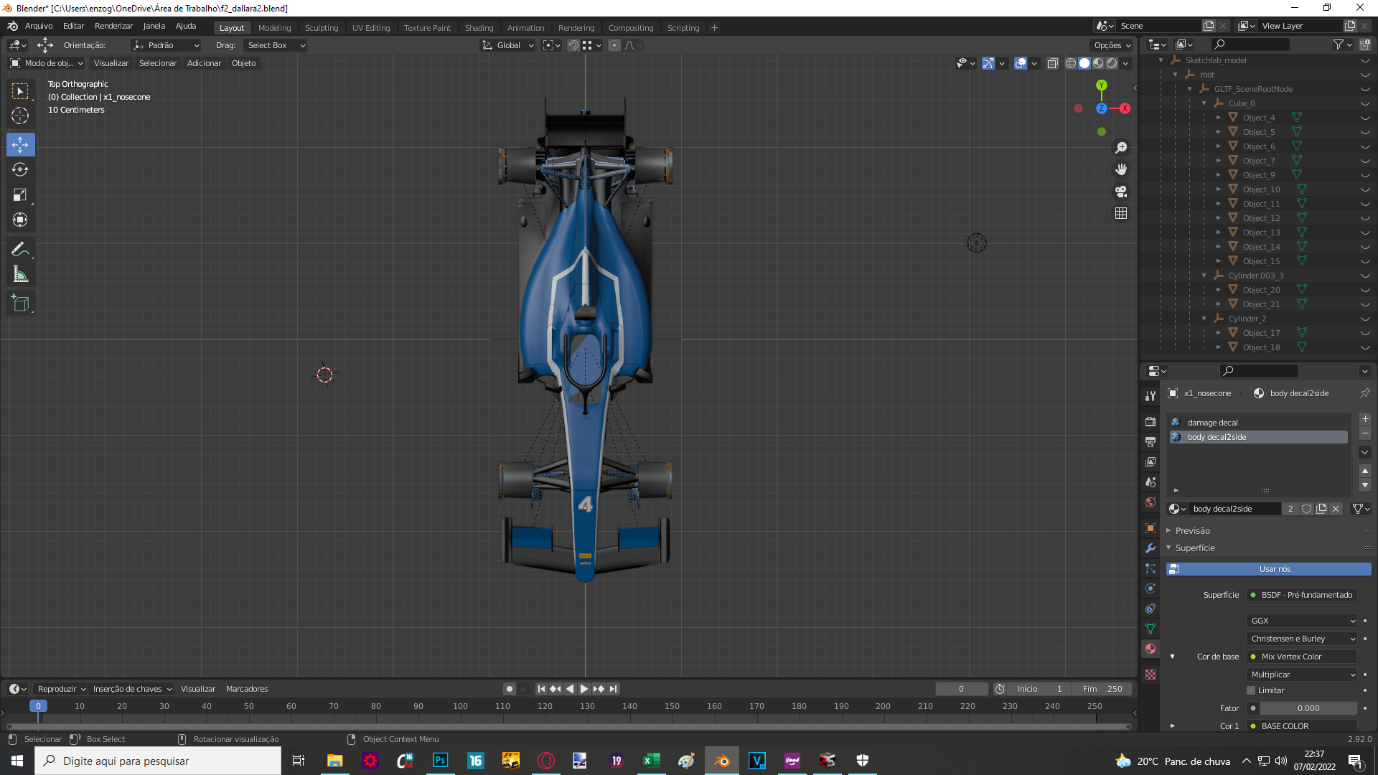Open the Multiplicar blend mode dropdown
The height and width of the screenshot is (775, 1378).
(x=1303, y=675)
